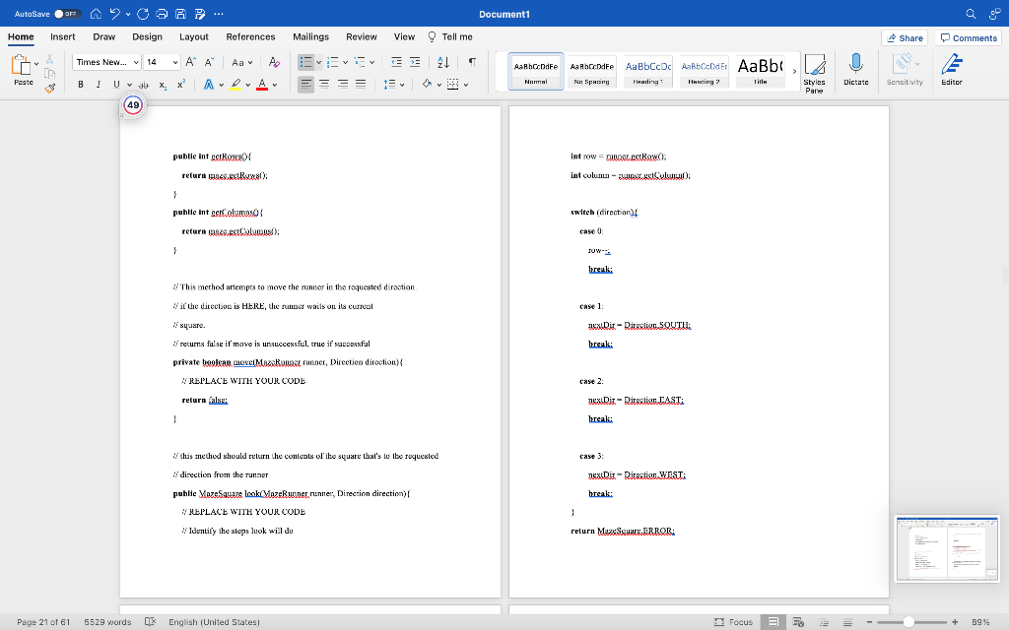This screenshot has height=630, width=1009.
Task: Toggle the AutoSave switch
Action: click(x=67, y=14)
